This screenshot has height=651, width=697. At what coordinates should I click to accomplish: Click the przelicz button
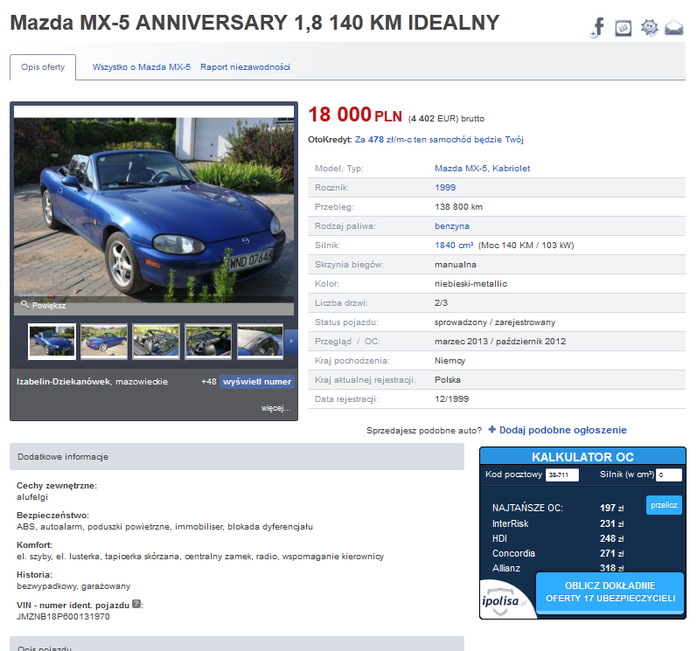664,505
